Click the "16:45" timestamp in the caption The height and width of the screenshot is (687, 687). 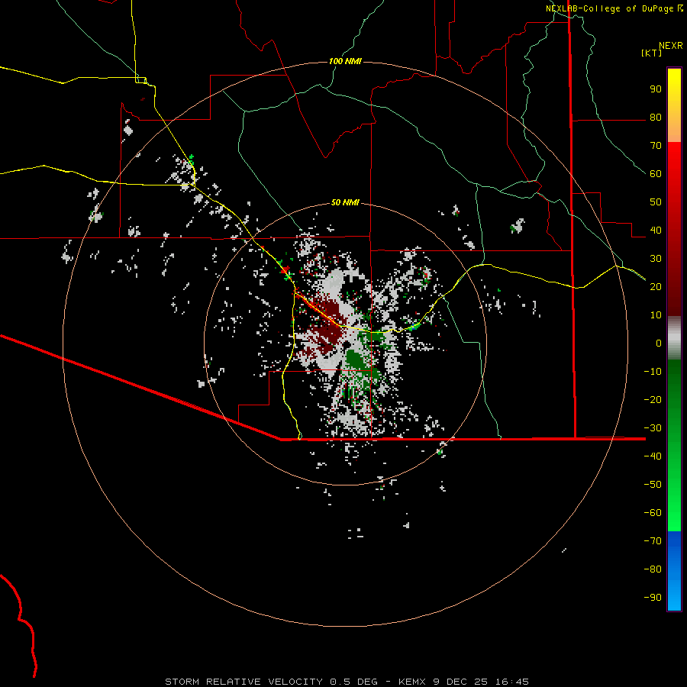pos(512,682)
